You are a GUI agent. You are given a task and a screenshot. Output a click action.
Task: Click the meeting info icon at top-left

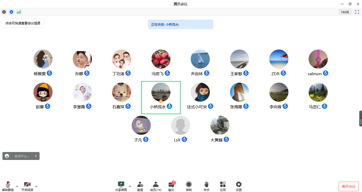tap(4, 12)
